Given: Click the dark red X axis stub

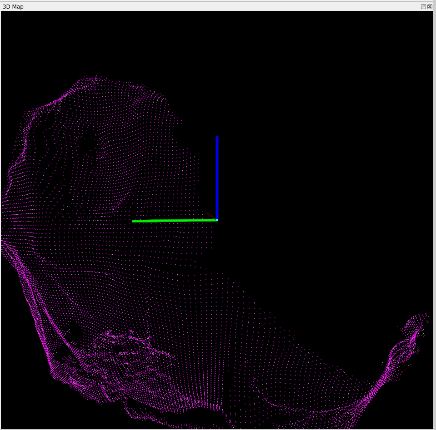Looking at the screenshot, I should [x=210, y=215].
